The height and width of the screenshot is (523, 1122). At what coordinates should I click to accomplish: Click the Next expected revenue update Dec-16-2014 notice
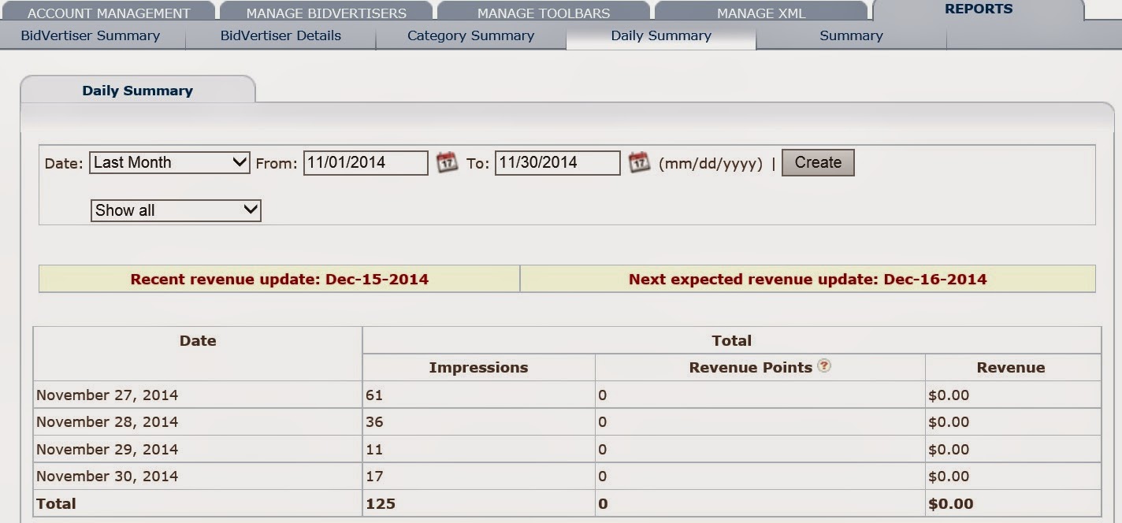(808, 279)
